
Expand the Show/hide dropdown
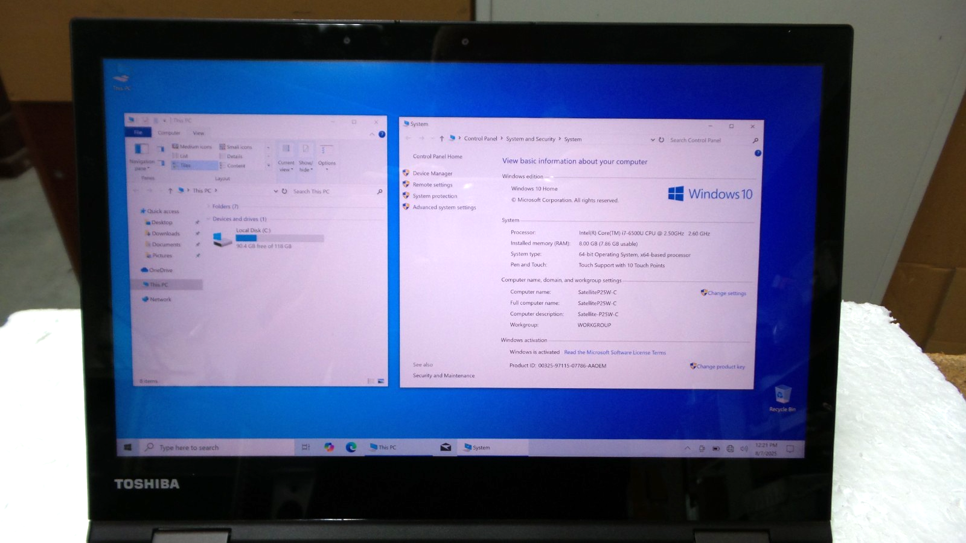tap(305, 157)
